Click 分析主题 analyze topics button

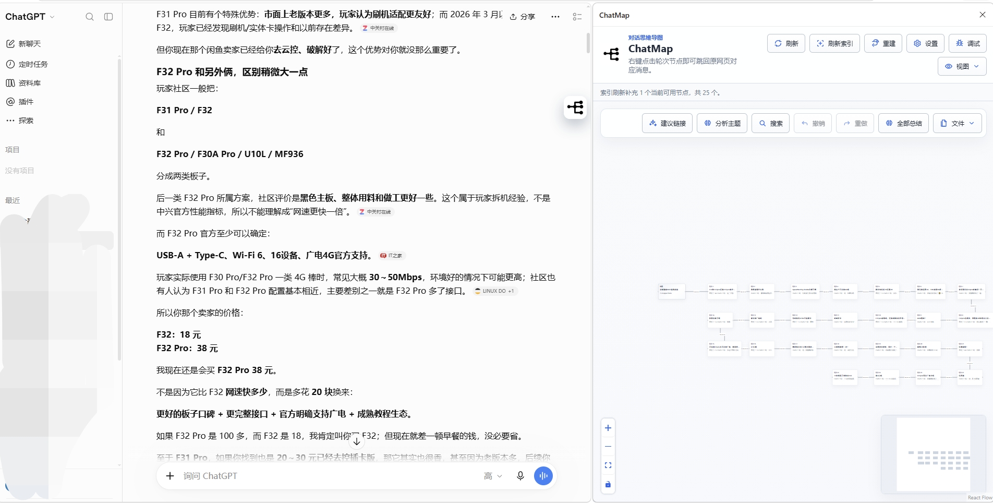click(x=722, y=123)
